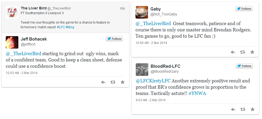262x119 pixels.
Task: Open Jeff Bohacek's profile picture
Action: point(12,42)
